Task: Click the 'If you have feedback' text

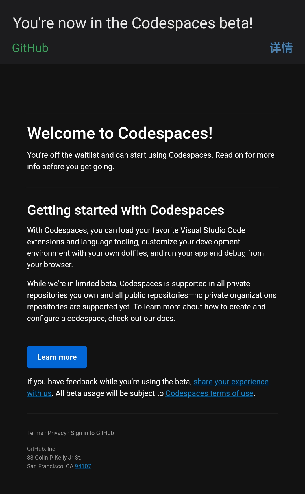Action: tap(109, 382)
